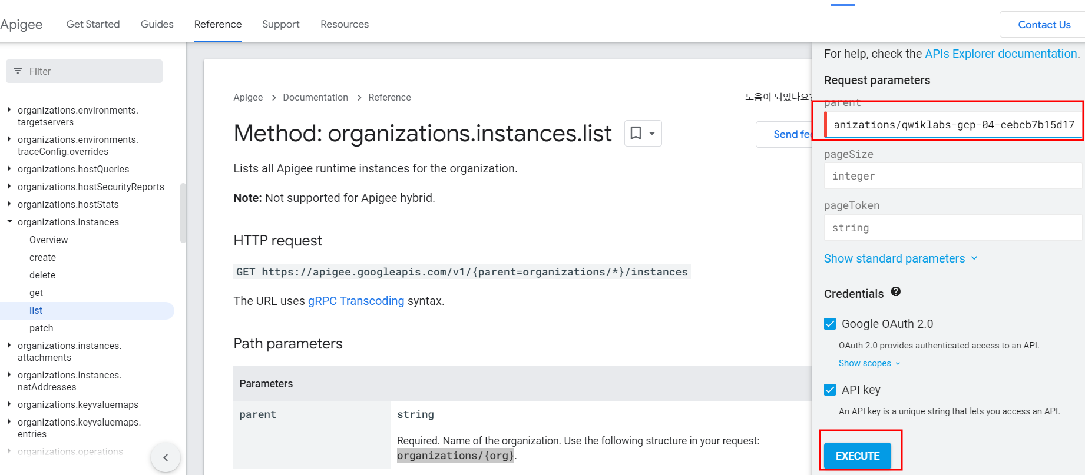This screenshot has width=1085, height=475.
Task: Select delete under organizations.instances
Action: tap(42, 275)
